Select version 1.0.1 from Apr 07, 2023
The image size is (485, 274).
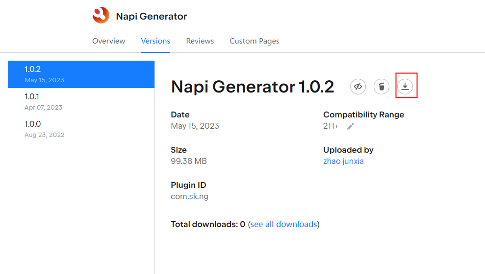[81, 102]
